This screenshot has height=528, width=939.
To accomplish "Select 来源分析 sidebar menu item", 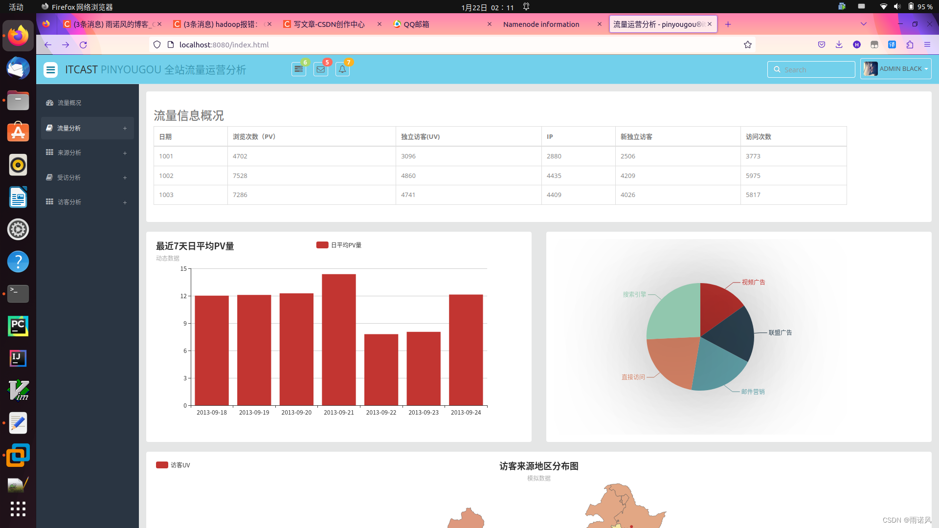I will click(88, 153).
